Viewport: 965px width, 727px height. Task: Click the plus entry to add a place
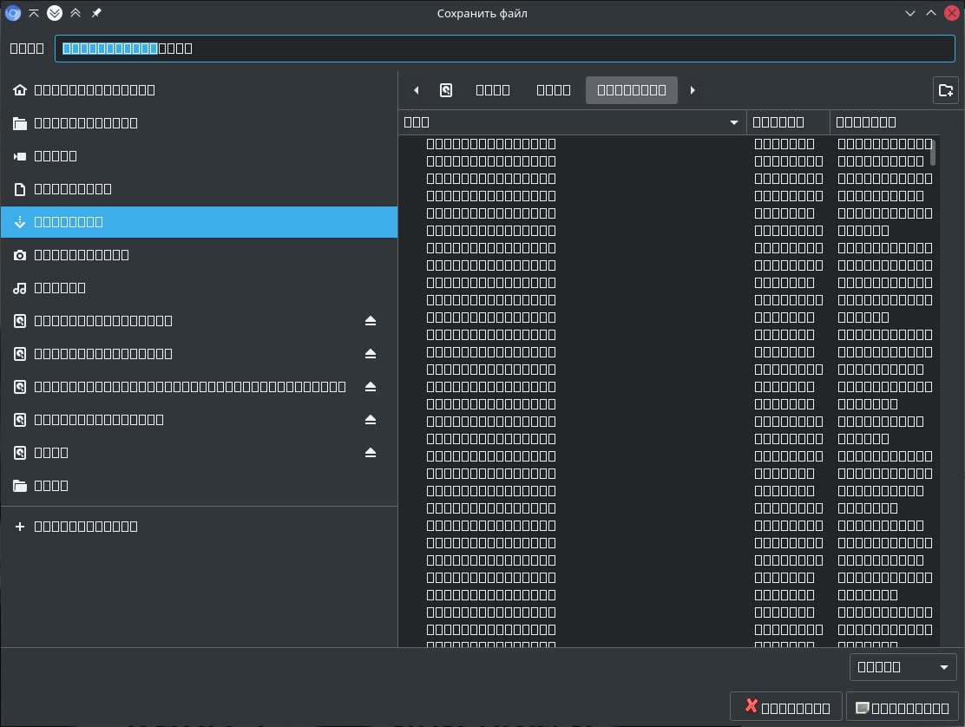tap(199, 527)
